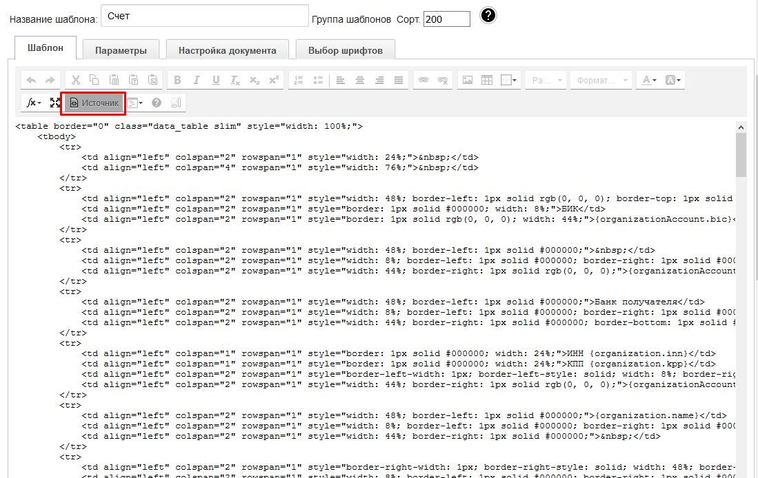Click the insert link icon
Viewport: 758px width, 478px height.
423,81
